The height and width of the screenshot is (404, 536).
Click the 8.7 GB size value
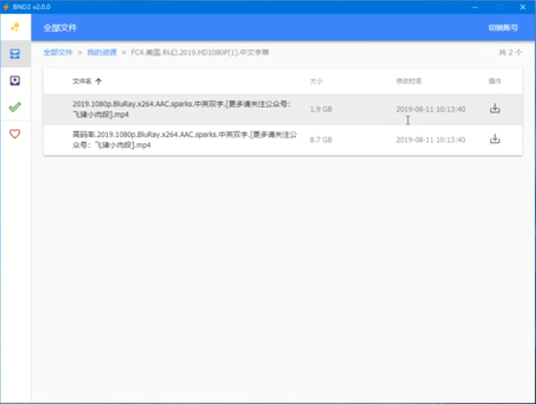[x=321, y=140]
